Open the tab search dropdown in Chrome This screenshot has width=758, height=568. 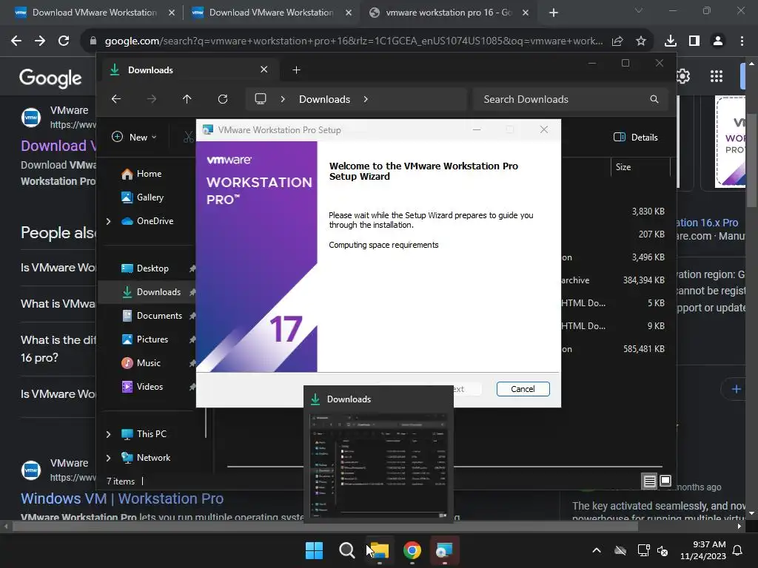tap(639, 10)
